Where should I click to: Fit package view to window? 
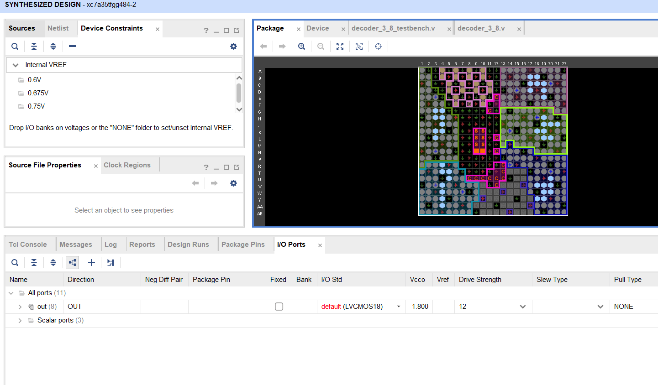340,46
